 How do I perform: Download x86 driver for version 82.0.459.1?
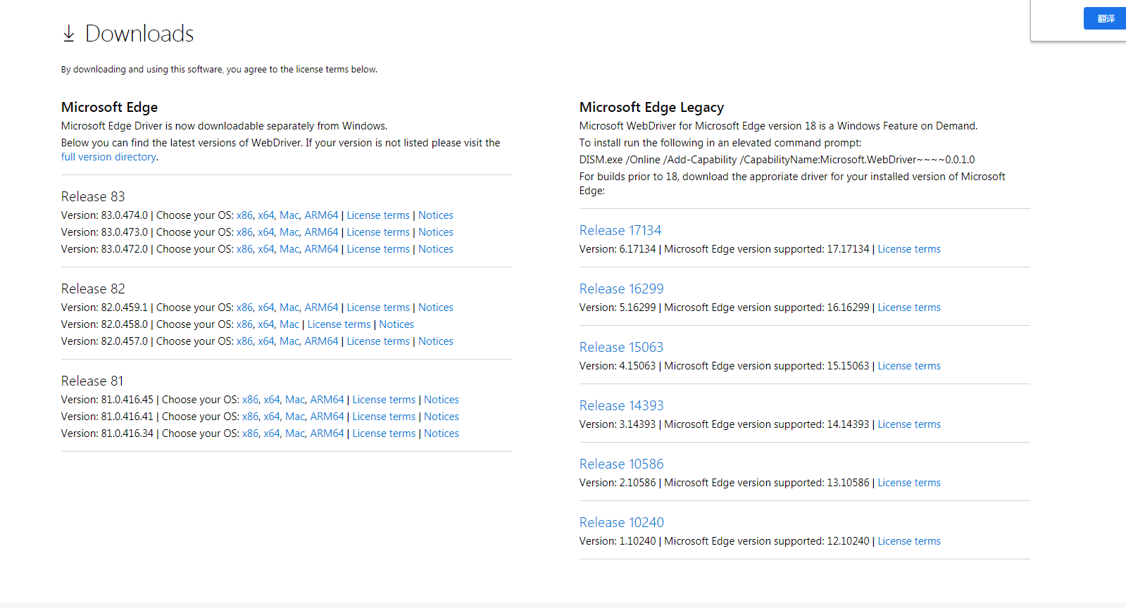(x=244, y=308)
